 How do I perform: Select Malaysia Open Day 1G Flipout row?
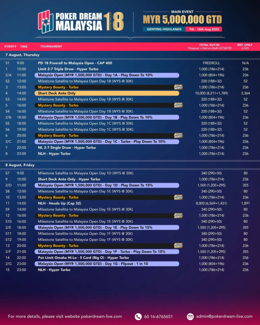pyautogui.click(x=107, y=264)
